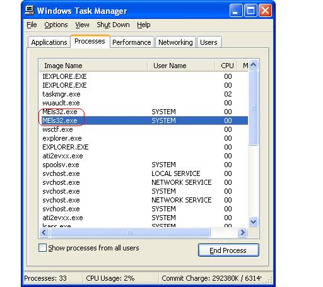This screenshot has width=323, height=287.
Task: Click the Task Manager title bar icon
Action: (30, 10)
